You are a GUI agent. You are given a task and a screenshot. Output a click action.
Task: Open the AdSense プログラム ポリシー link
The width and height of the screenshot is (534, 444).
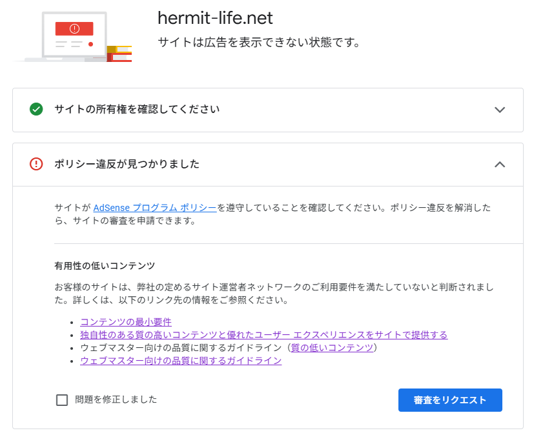155,208
